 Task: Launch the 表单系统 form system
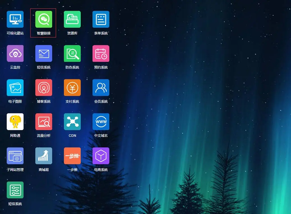pyautogui.click(x=101, y=20)
